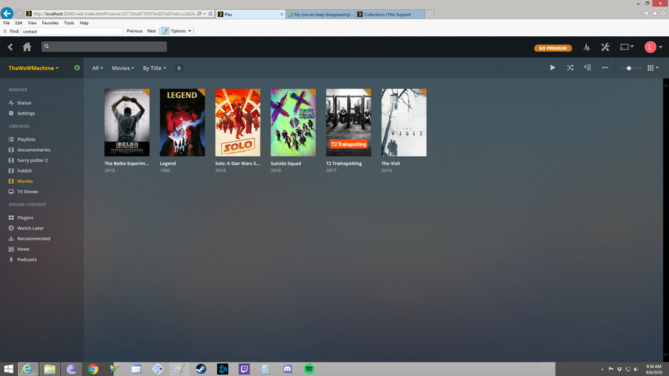Image resolution: width=669 pixels, height=376 pixels.
Task: Open the T2 Trainspotting poster
Action: click(348, 123)
